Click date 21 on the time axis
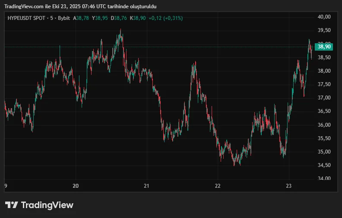The image size is (342, 218). coord(147,186)
